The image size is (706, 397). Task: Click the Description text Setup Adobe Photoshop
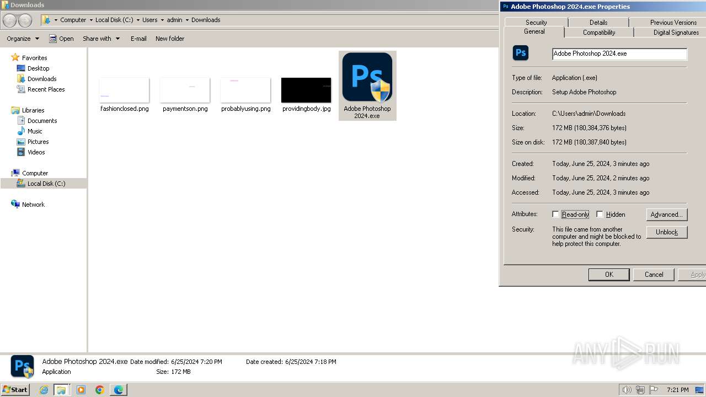584,92
